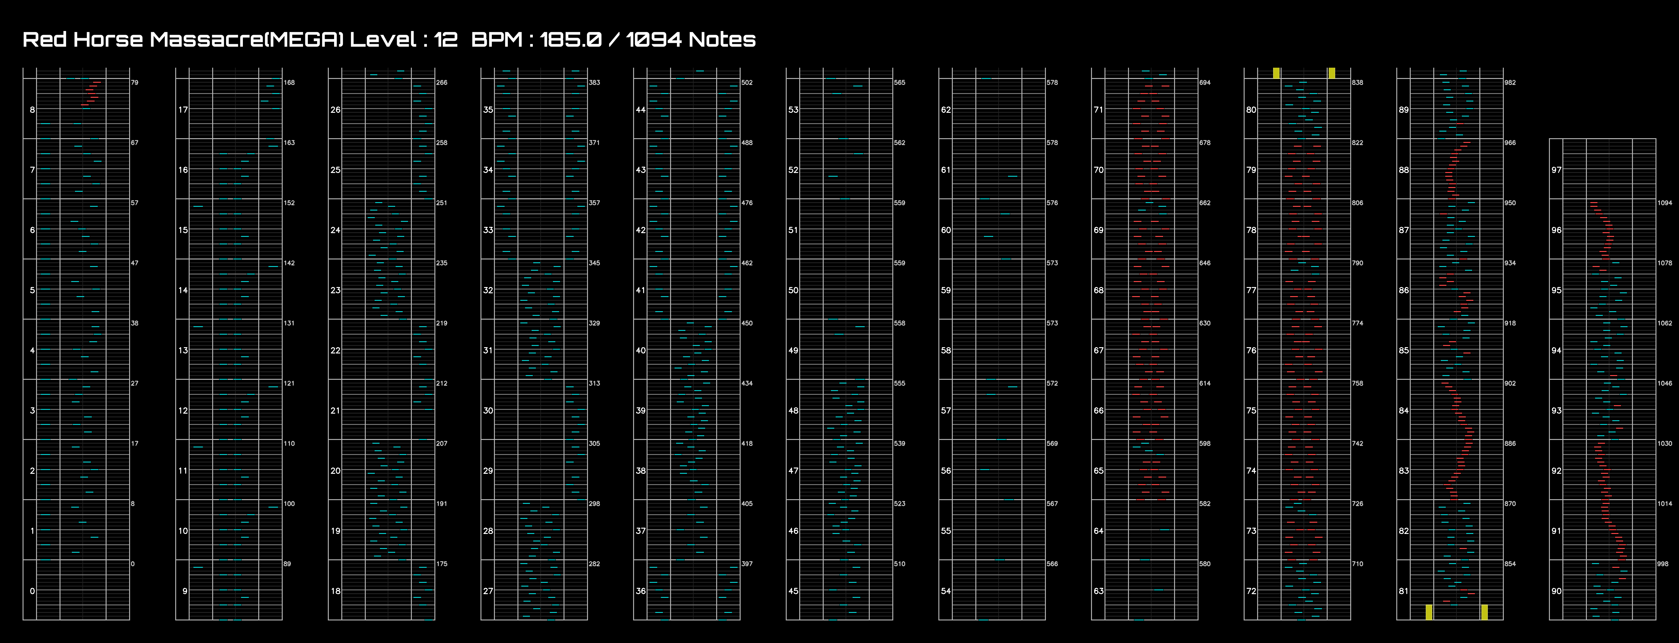Click measure number 36 label

(641, 591)
